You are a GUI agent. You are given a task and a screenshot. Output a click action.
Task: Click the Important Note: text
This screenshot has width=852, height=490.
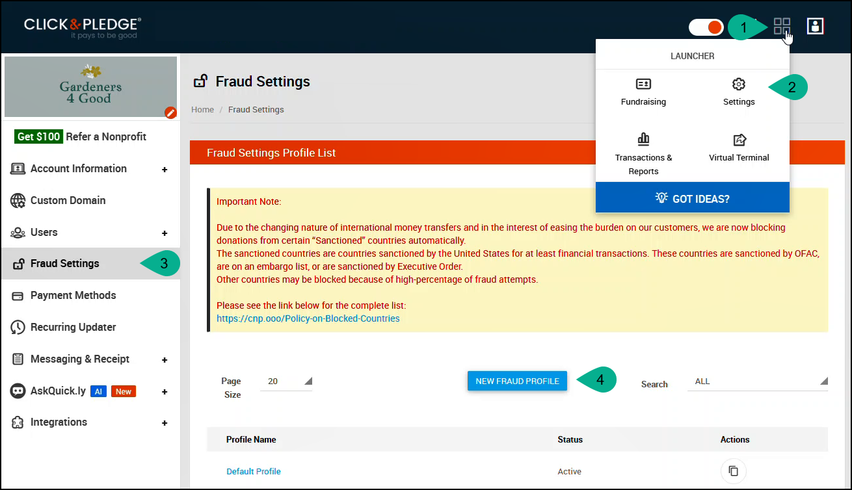point(248,202)
